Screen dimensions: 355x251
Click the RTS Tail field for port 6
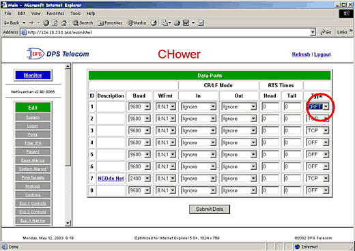click(292, 166)
